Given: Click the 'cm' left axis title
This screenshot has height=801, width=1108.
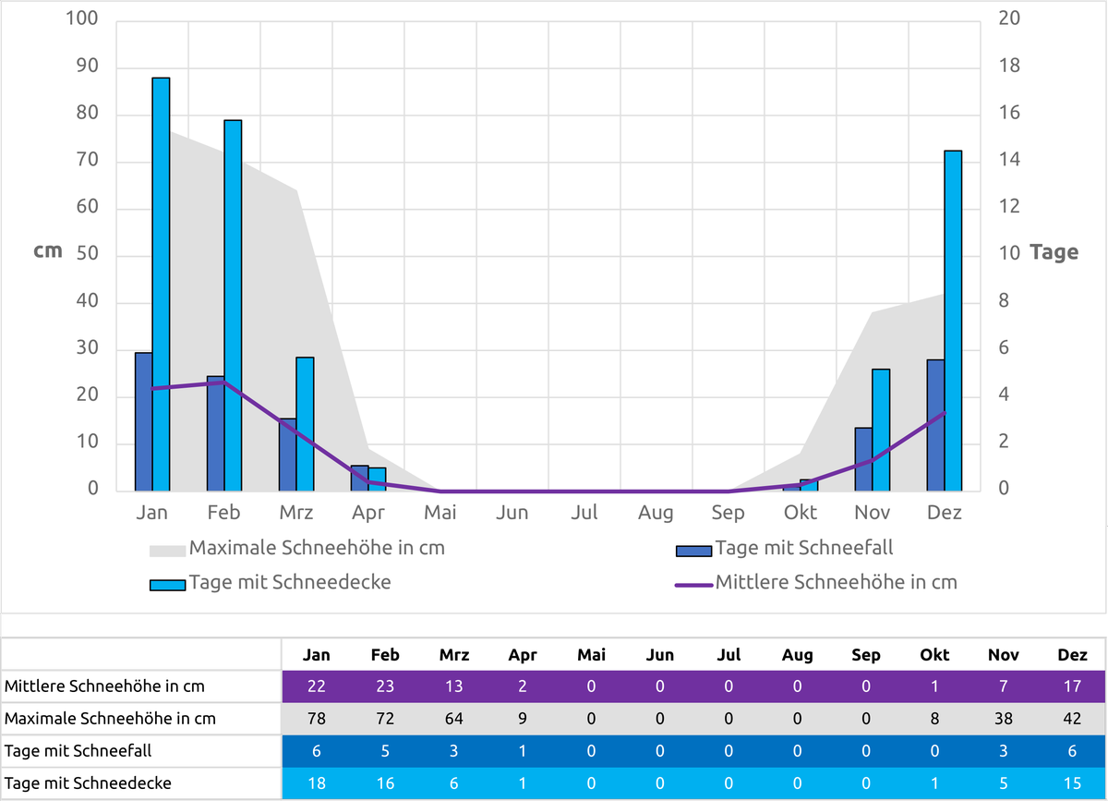Looking at the screenshot, I should pyautogui.click(x=48, y=251).
